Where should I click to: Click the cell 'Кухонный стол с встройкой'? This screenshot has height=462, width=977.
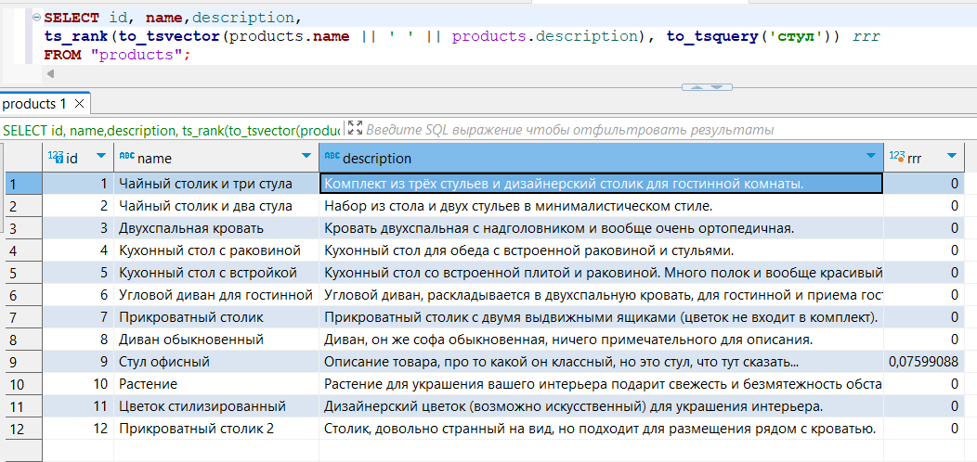click(x=216, y=273)
